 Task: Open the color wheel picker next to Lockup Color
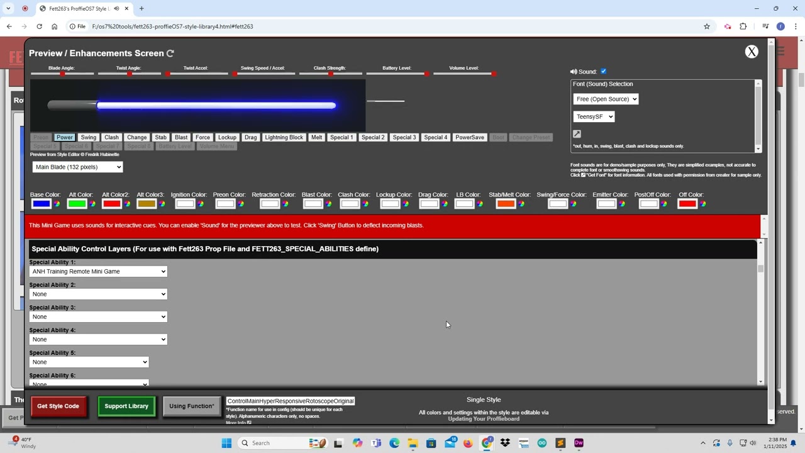406,204
